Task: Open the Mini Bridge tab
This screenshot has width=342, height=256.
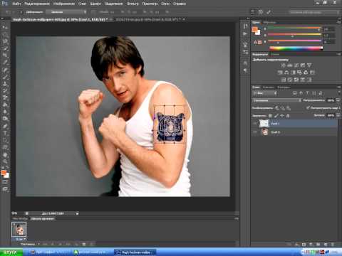Action: (19, 219)
